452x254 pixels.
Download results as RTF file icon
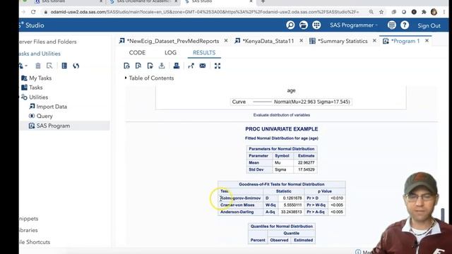pos(150,66)
